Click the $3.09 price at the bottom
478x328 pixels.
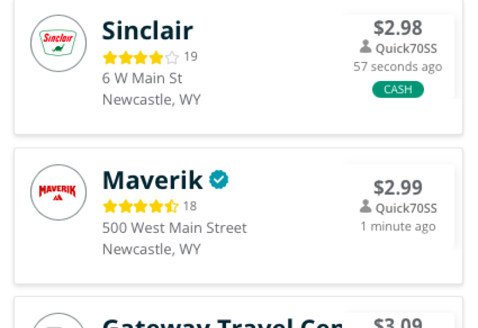coord(398,323)
